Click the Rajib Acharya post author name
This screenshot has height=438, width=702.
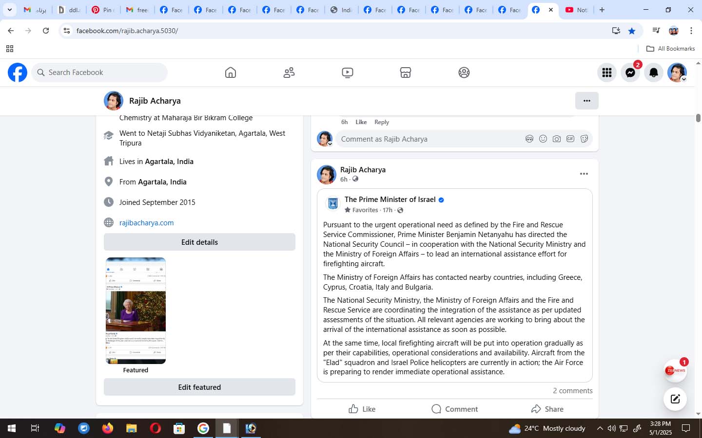363,170
